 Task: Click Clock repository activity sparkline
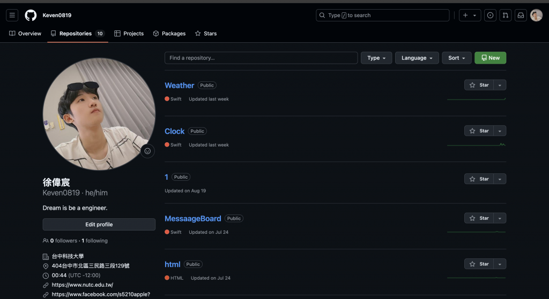click(477, 144)
